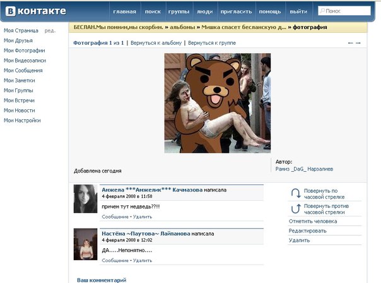Open Мои Фотографии
The image size is (381, 283).
(25, 51)
